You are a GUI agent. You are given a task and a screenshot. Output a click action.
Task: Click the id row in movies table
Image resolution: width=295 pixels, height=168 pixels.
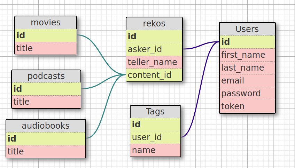point(46,35)
